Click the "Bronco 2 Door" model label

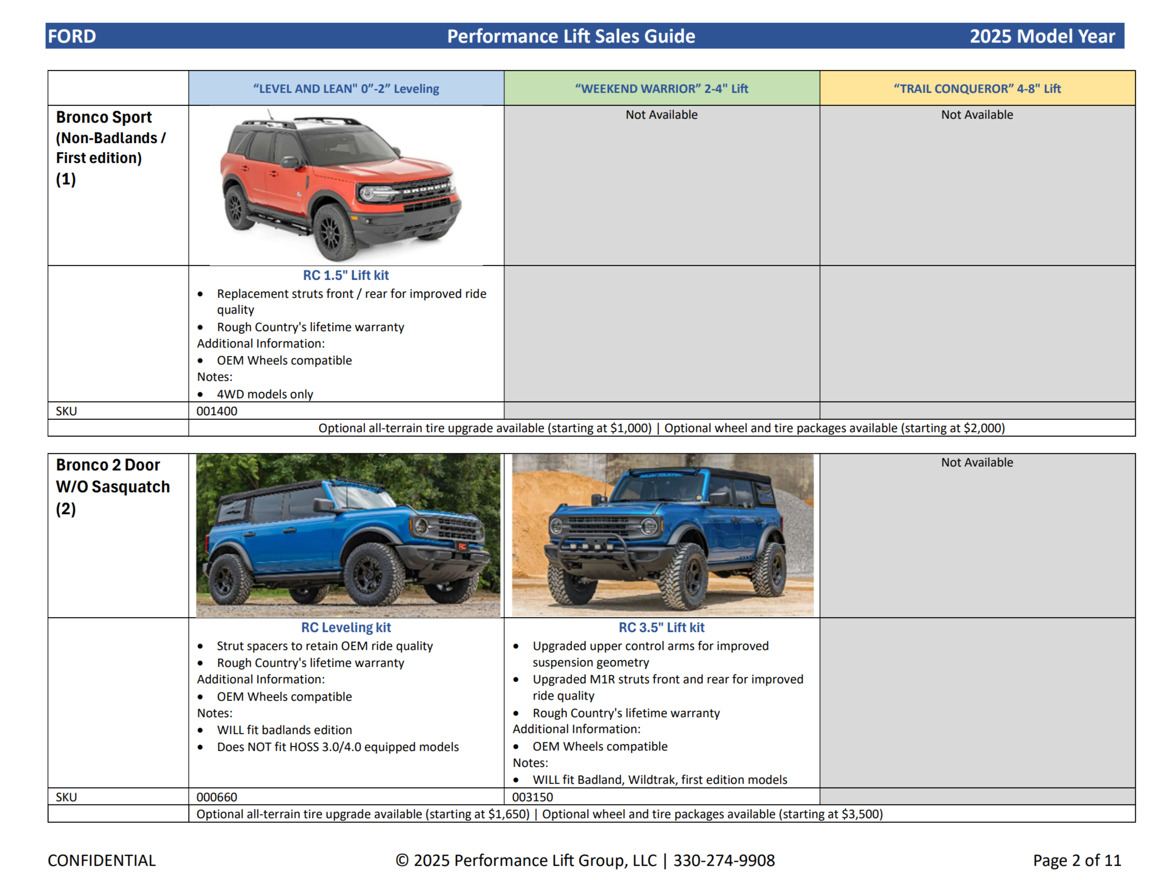click(x=108, y=465)
